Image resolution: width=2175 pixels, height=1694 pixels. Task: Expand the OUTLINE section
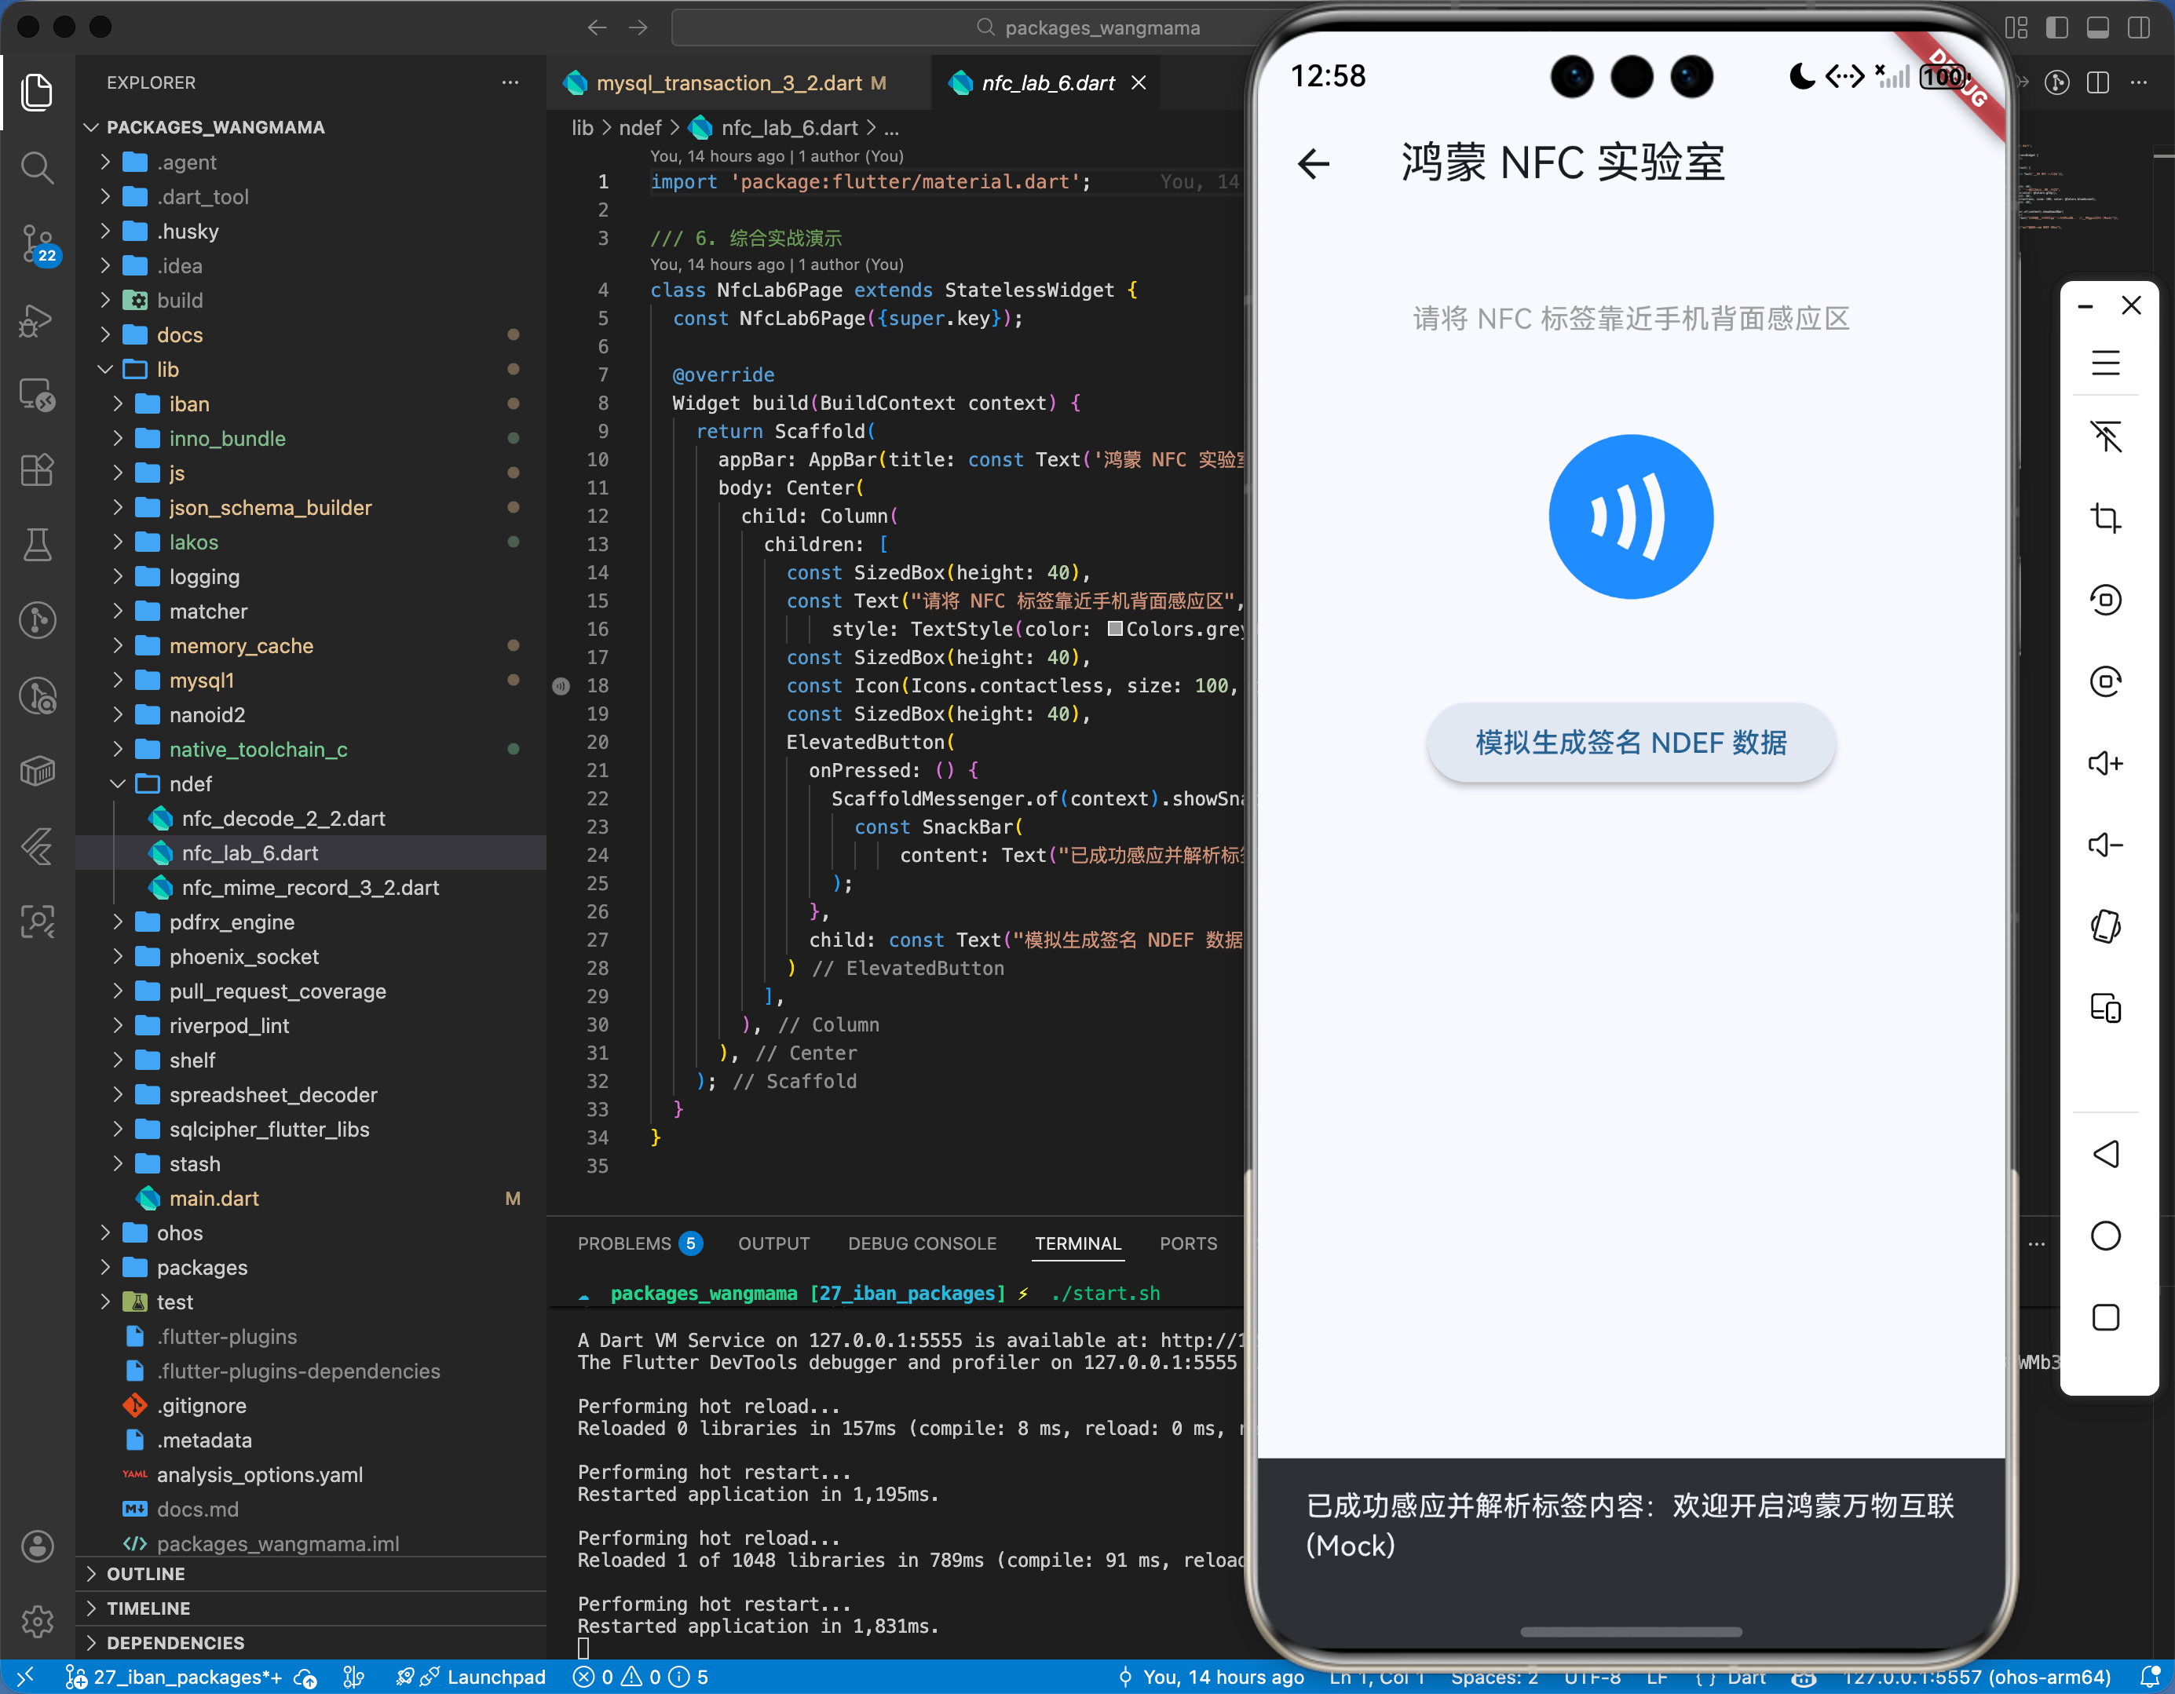tap(145, 1573)
